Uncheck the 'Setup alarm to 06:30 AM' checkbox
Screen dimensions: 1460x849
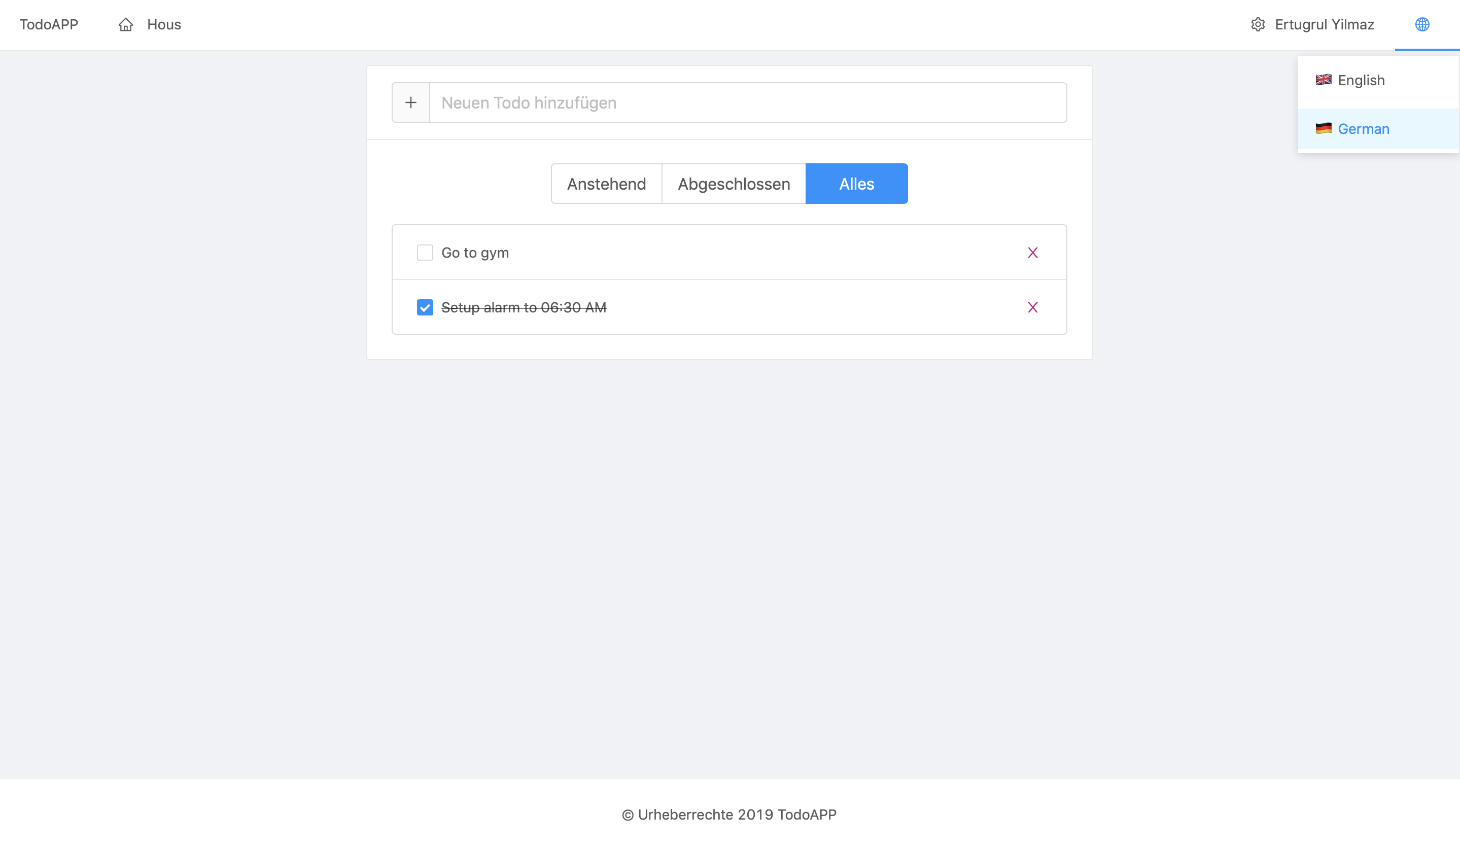tap(425, 307)
